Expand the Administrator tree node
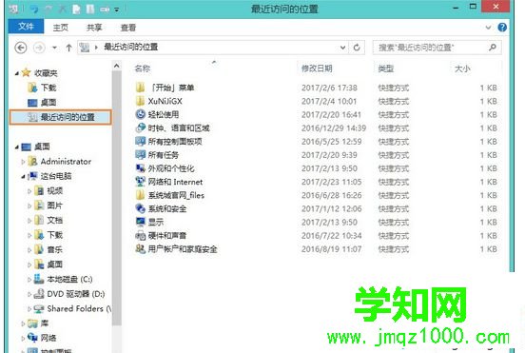This screenshot has width=525, height=353. pyautogui.click(x=23, y=162)
